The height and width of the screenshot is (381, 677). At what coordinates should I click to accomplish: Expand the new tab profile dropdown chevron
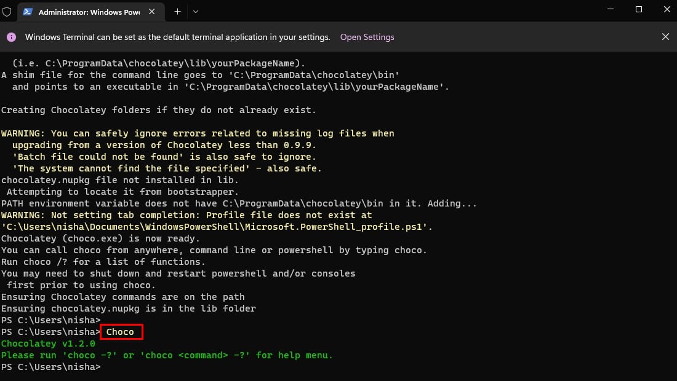[x=196, y=12]
